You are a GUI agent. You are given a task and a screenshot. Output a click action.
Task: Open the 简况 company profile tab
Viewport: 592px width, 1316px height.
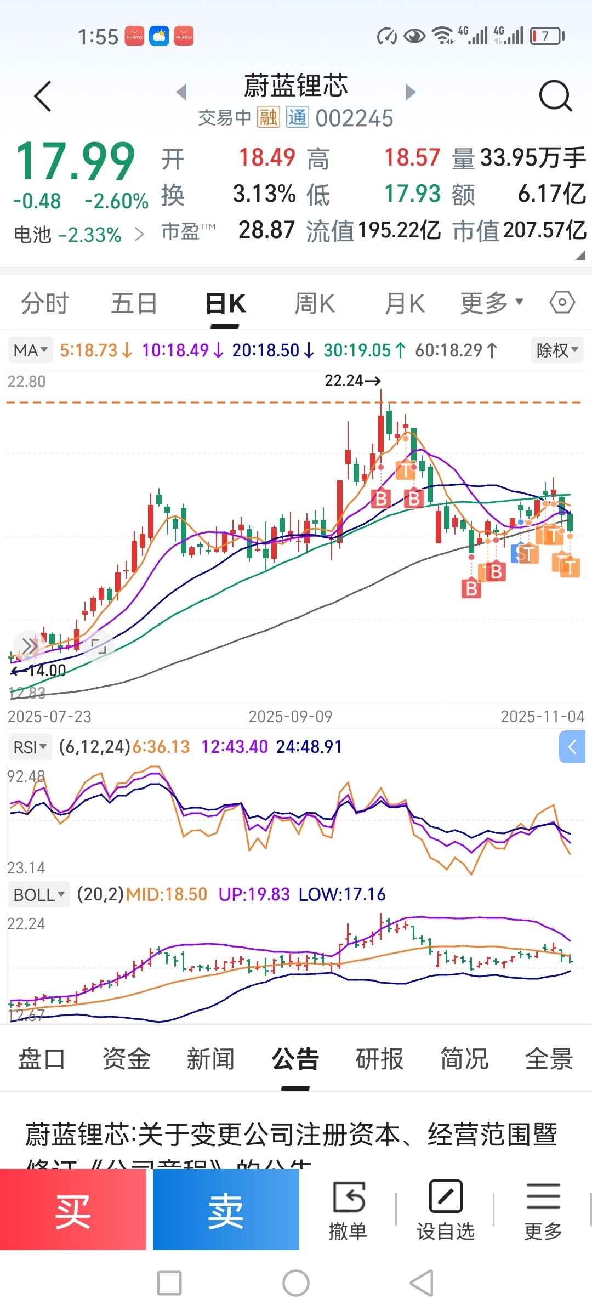(x=464, y=1059)
